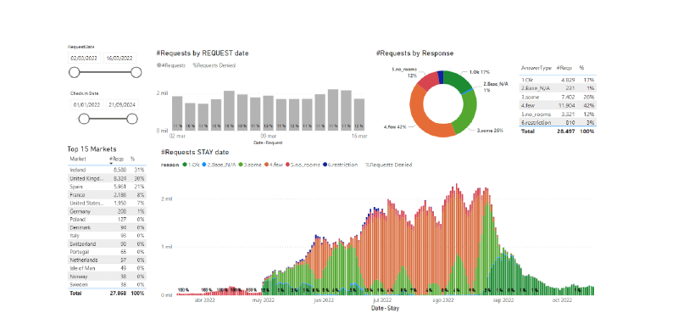Click the left handle of RequestDate slider
678x330 pixels.
[75, 72]
